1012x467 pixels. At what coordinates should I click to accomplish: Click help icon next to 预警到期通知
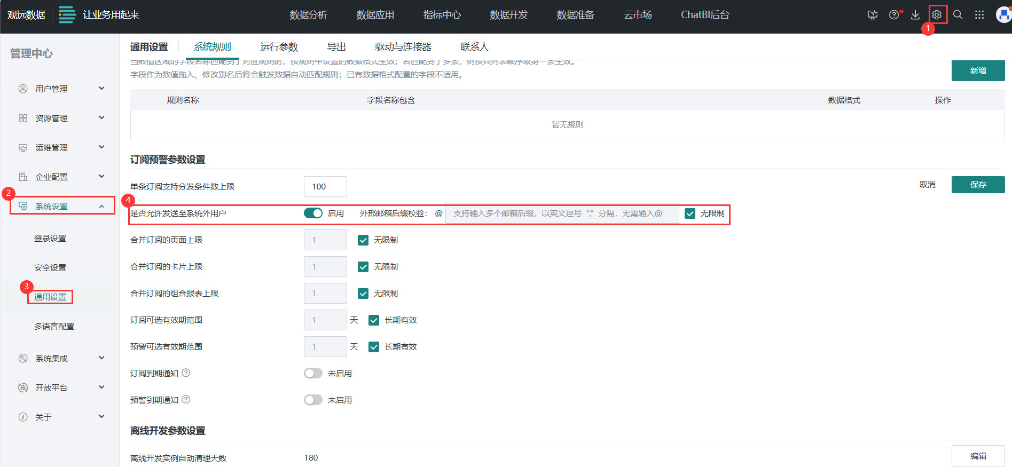(186, 399)
